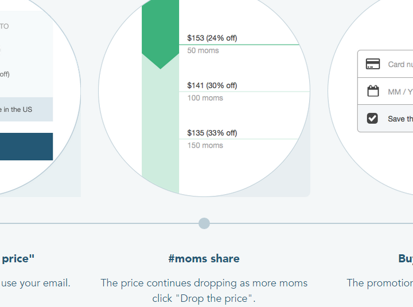The height and width of the screenshot is (307, 413).
Task: Click the calendar expiry icon
Action: [373, 91]
